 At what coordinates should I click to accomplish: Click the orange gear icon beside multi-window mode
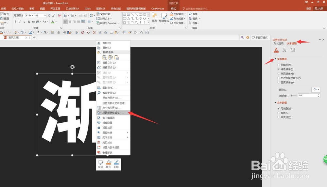(x=248, y=38)
